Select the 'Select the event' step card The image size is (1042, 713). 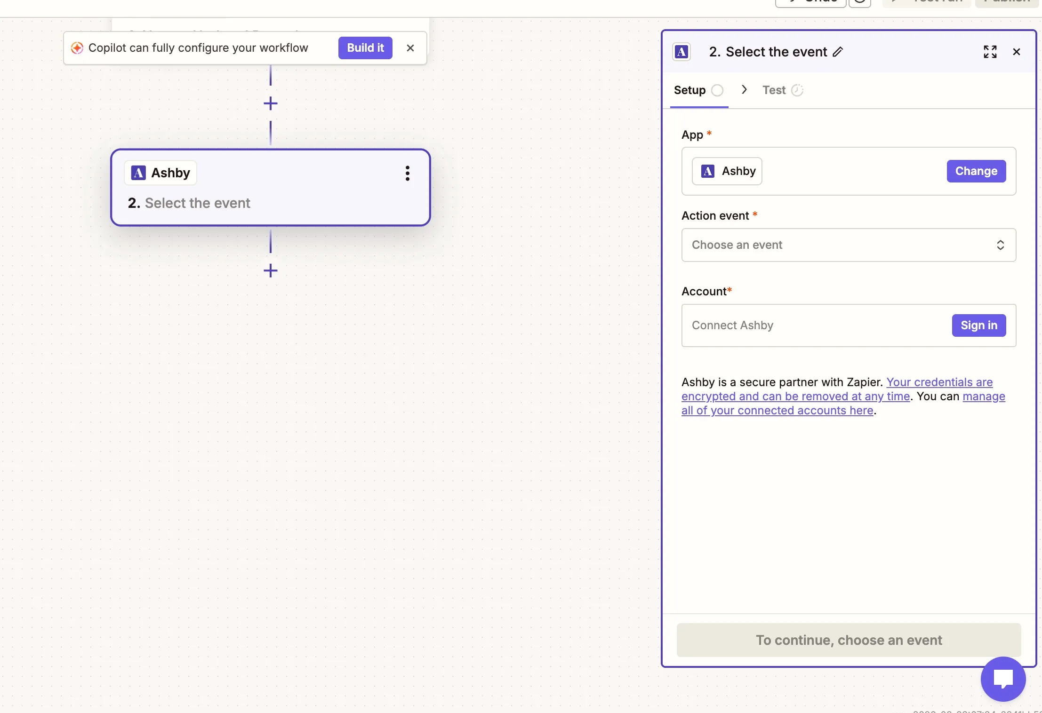click(271, 188)
